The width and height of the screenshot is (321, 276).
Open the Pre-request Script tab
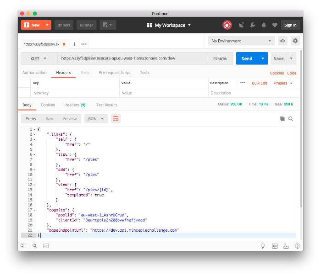click(x=115, y=72)
